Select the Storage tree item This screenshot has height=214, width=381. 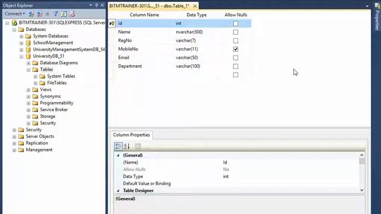pos(48,117)
